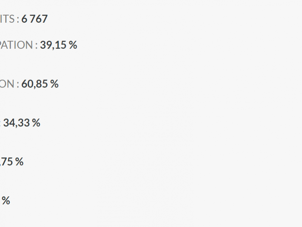Click the percent sign after 60,85
302x227 pixels.
point(54,84)
